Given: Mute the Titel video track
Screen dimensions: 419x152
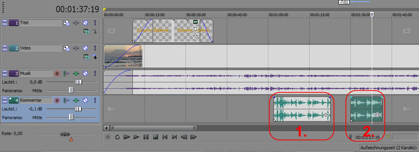Looking at the screenshot, I should (85, 23).
